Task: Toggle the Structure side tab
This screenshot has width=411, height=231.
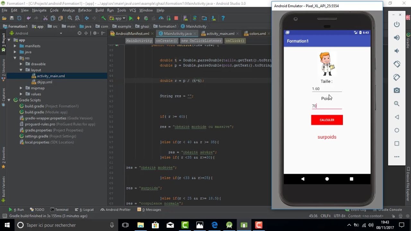Action: tap(4, 70)
